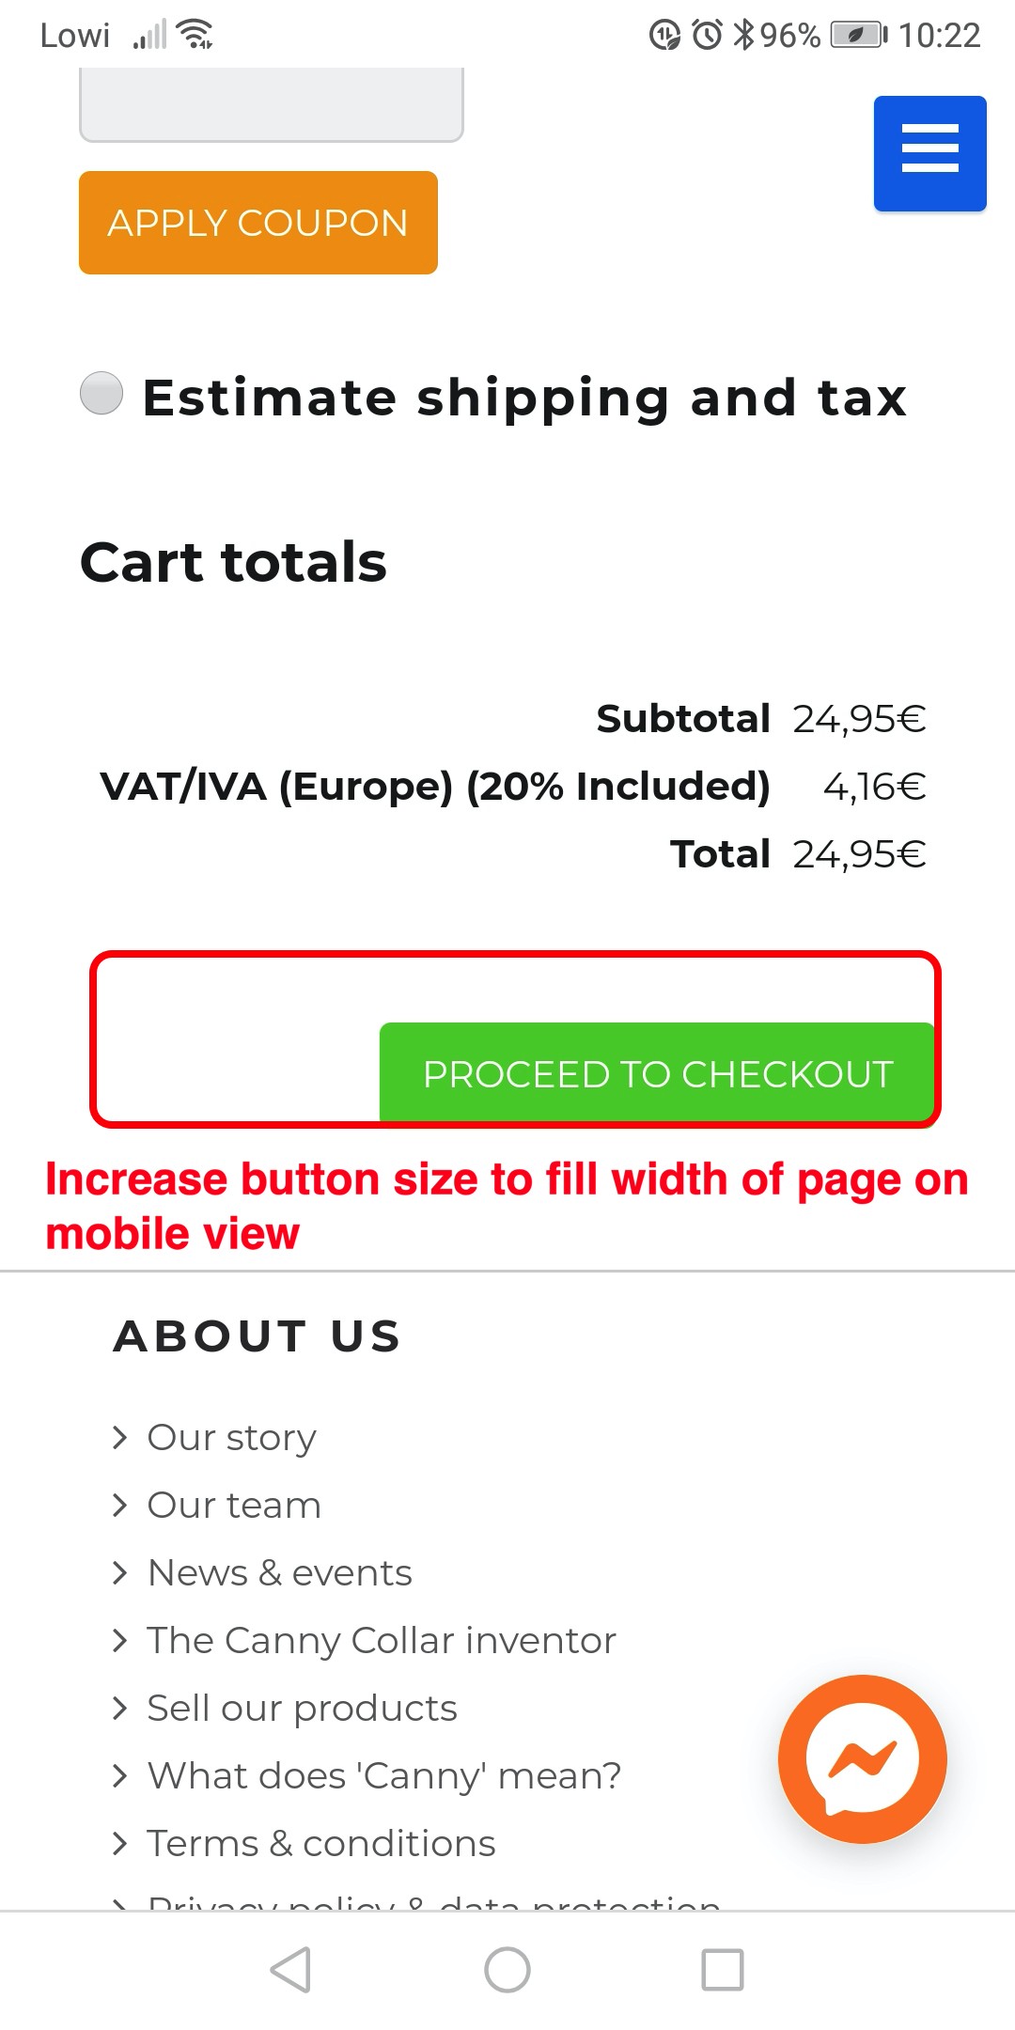Tap the recent apps square icon
This screenshot has height=2030, width=1015.
coord(723,1970)
